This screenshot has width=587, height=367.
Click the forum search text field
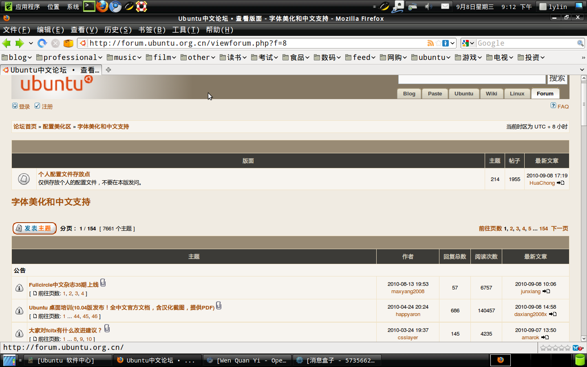click(472, 79)
